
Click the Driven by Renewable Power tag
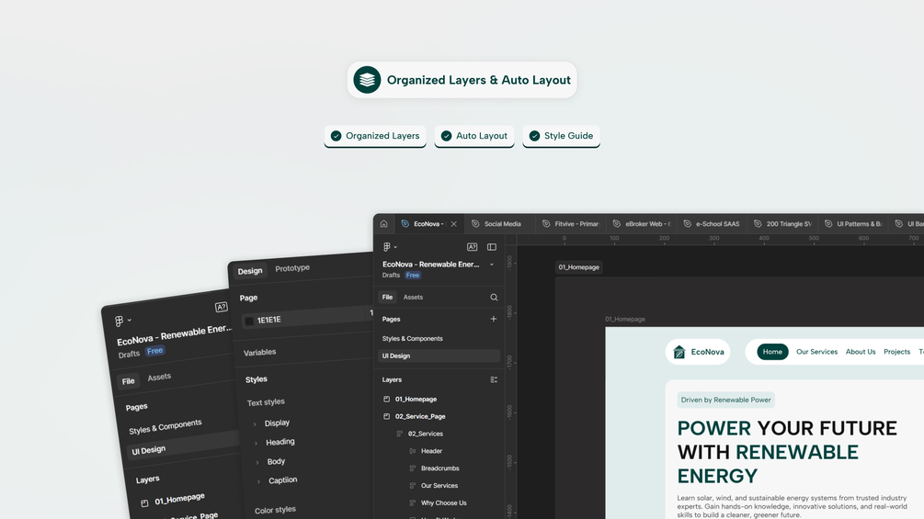coord(726,400)
